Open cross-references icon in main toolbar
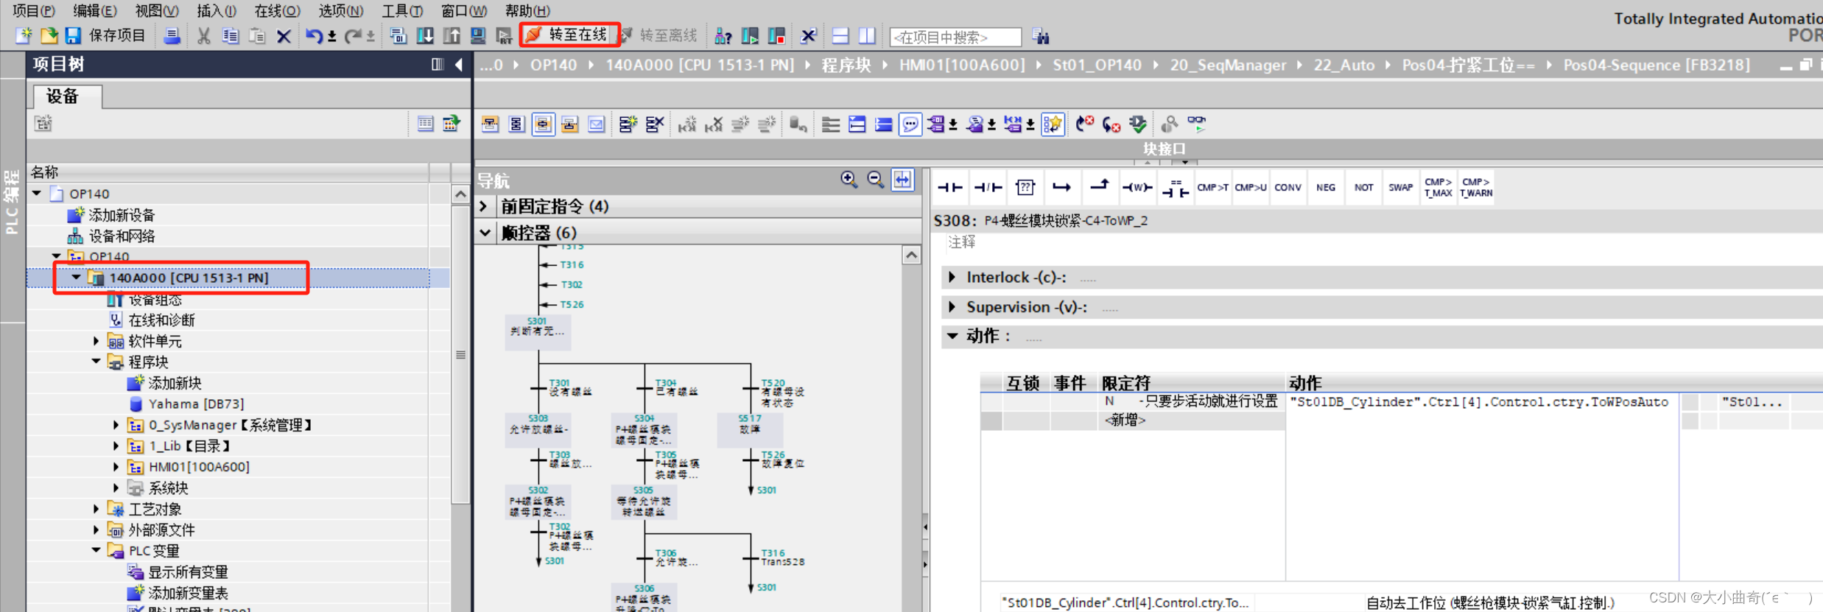1823x612 pixels. [809, 35]
